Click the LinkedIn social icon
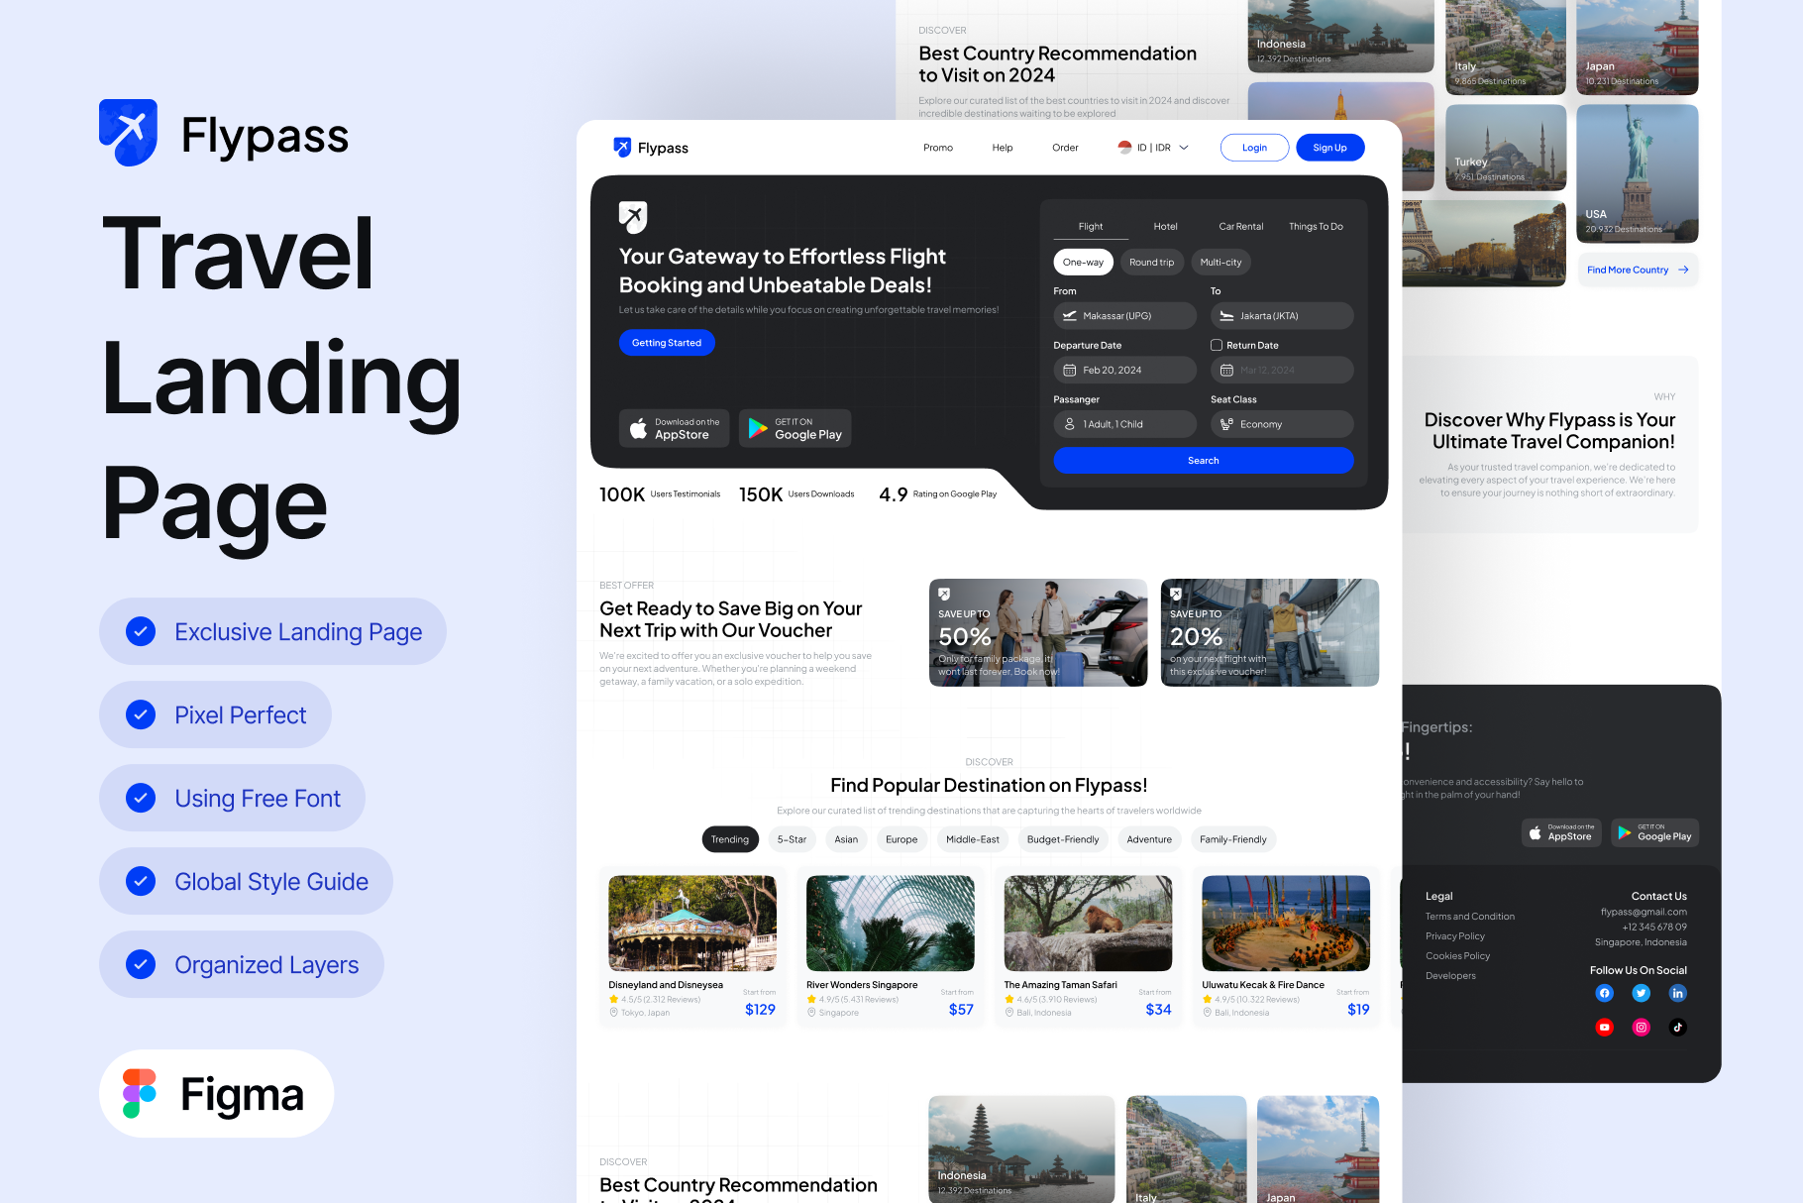1803x1203 pixels. [x=1677, y=993]
